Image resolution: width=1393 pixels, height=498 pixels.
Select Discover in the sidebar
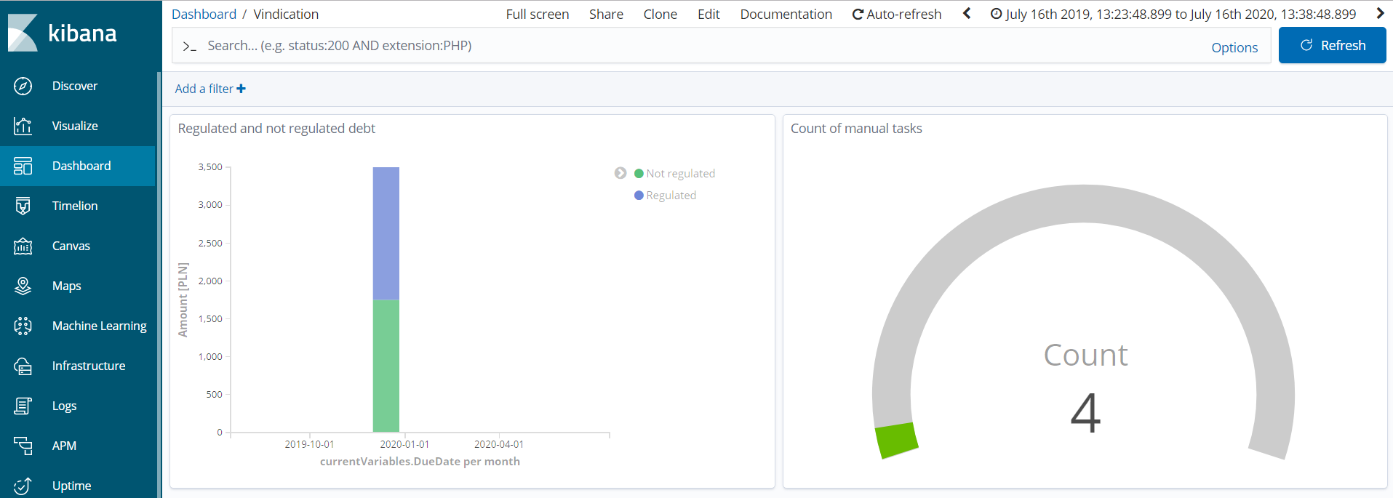[x=75, y=86]
